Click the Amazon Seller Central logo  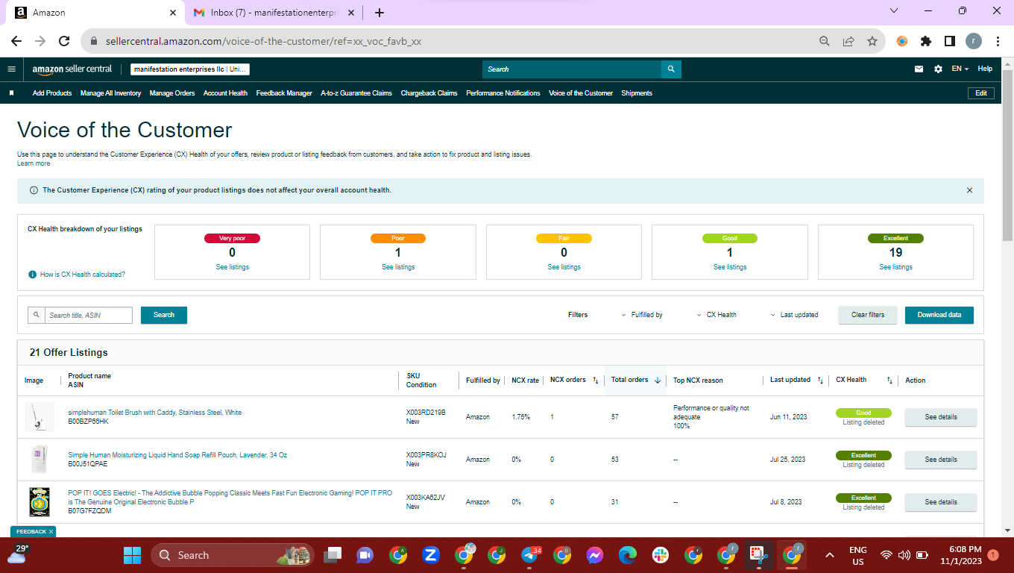pyautogui.click(x=72, y=69)
